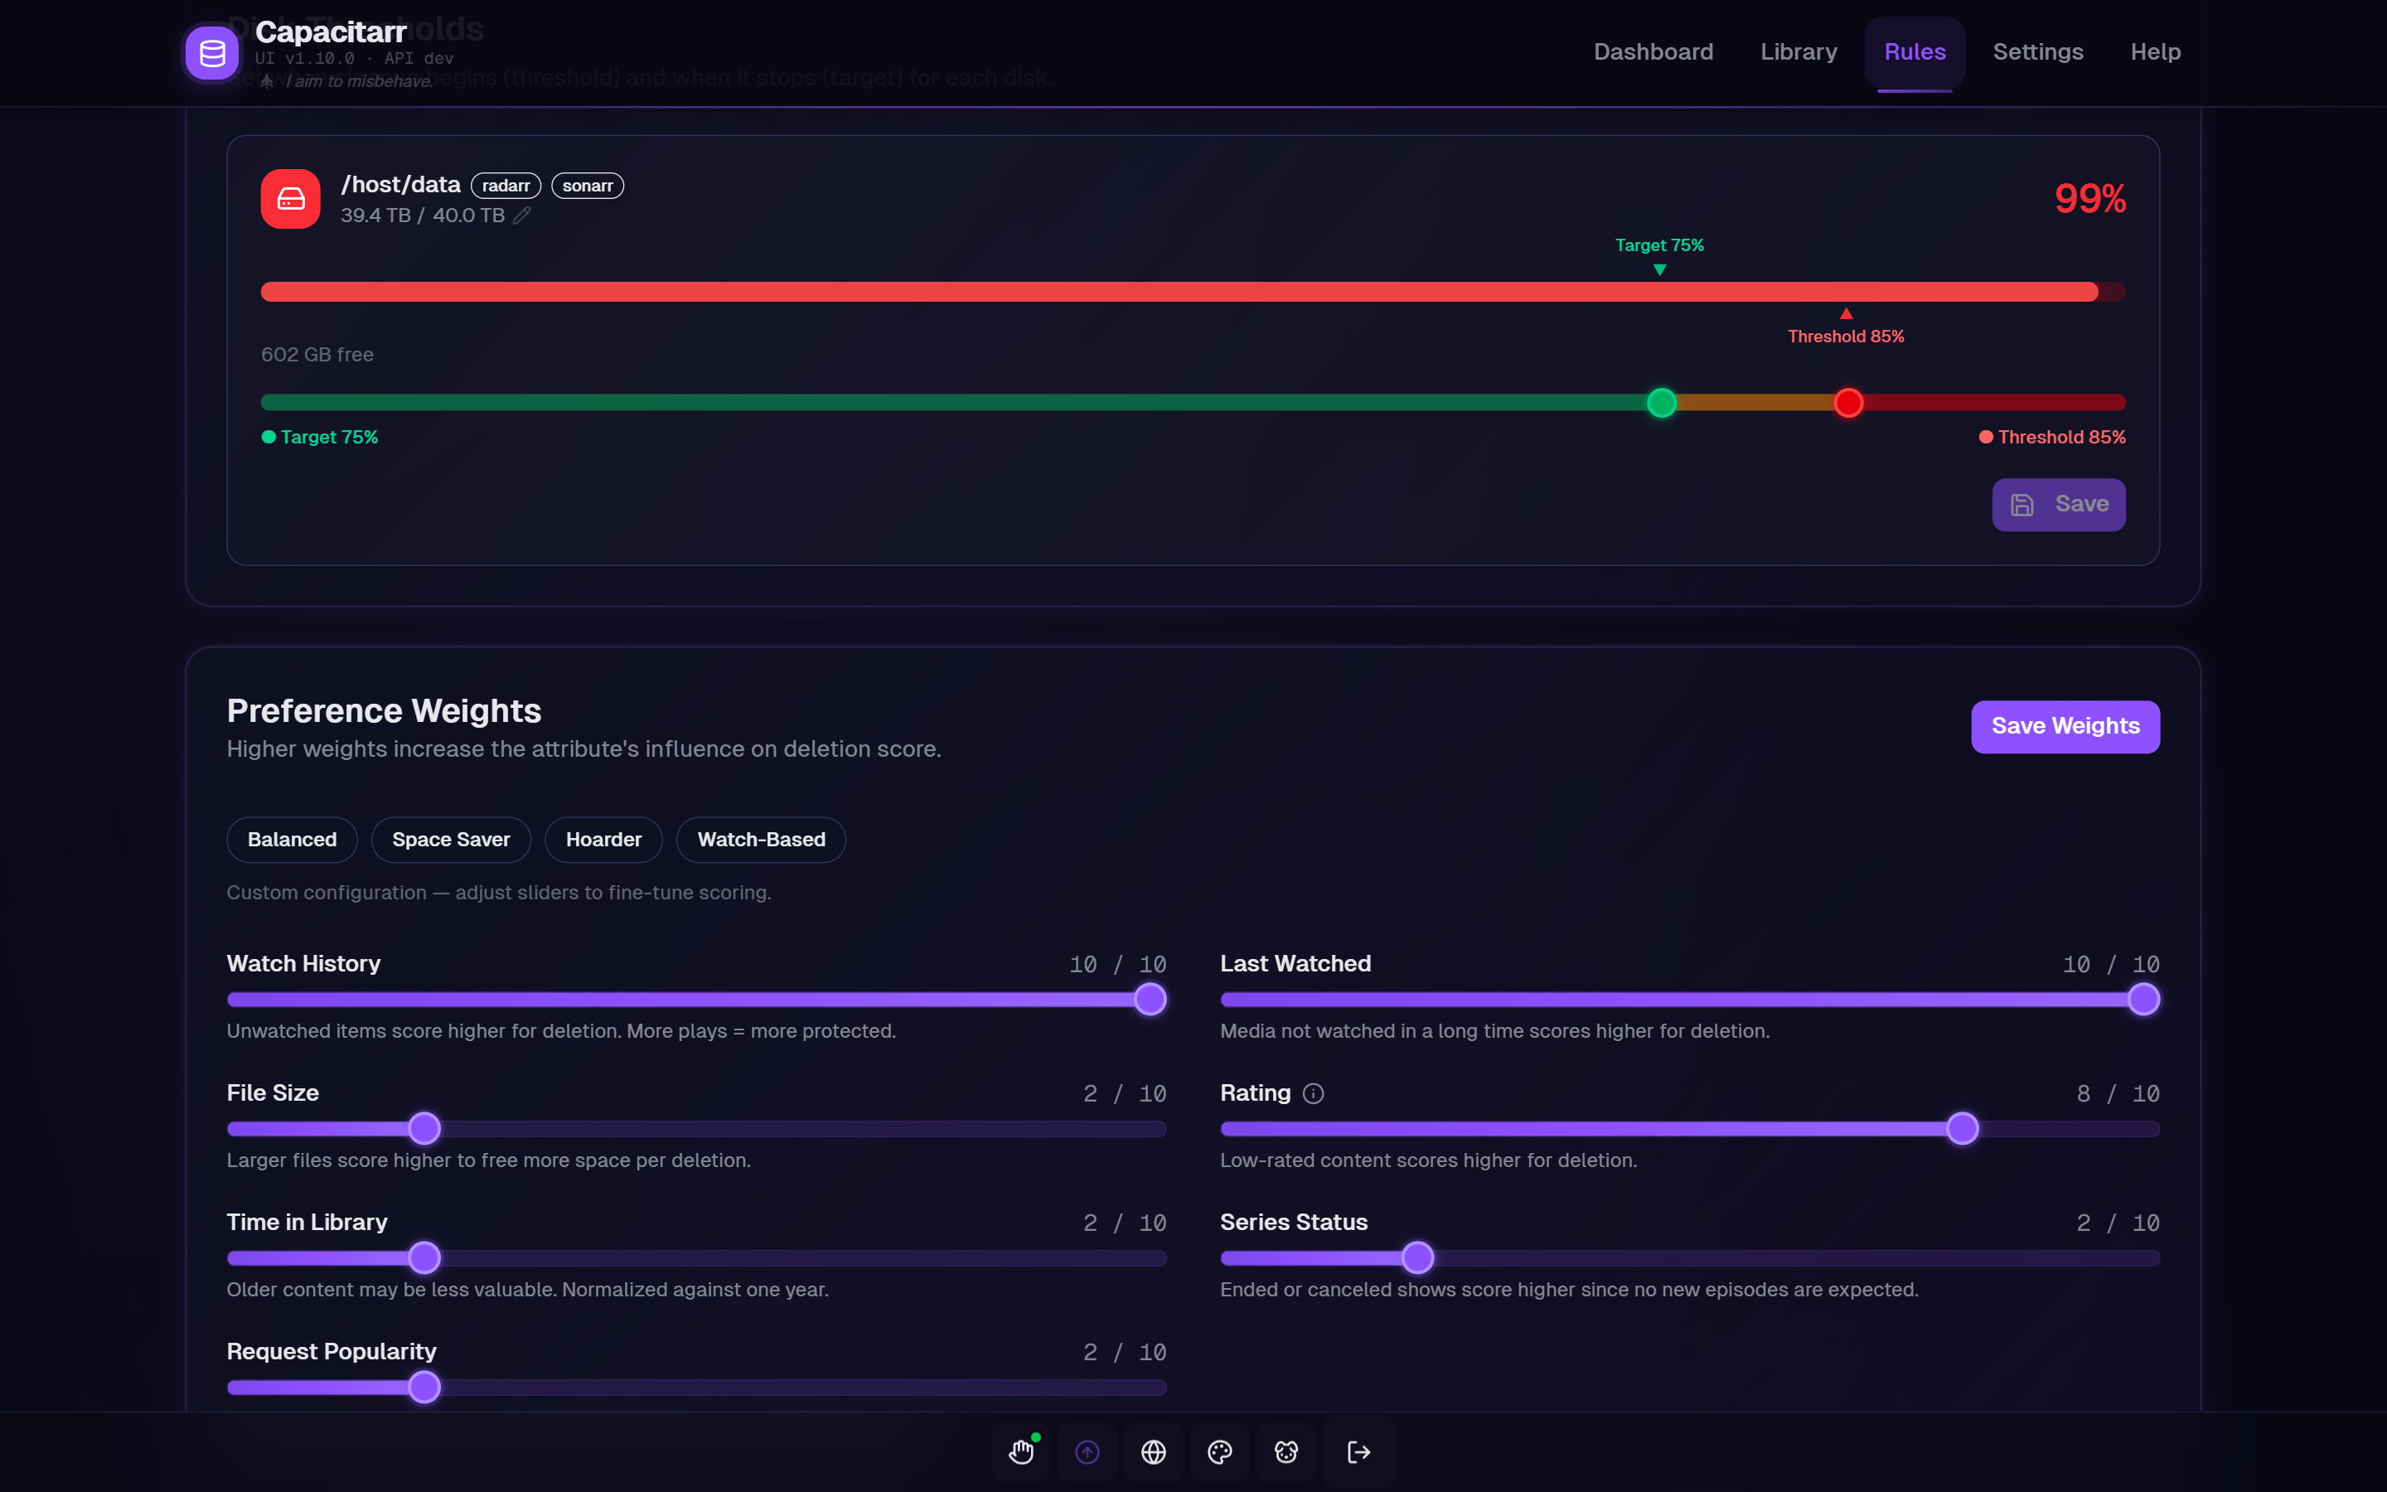Viewport: 2387px width, 1492px height.
Task: Click the Time in Library slider handle
Action: pos(424,1258)
